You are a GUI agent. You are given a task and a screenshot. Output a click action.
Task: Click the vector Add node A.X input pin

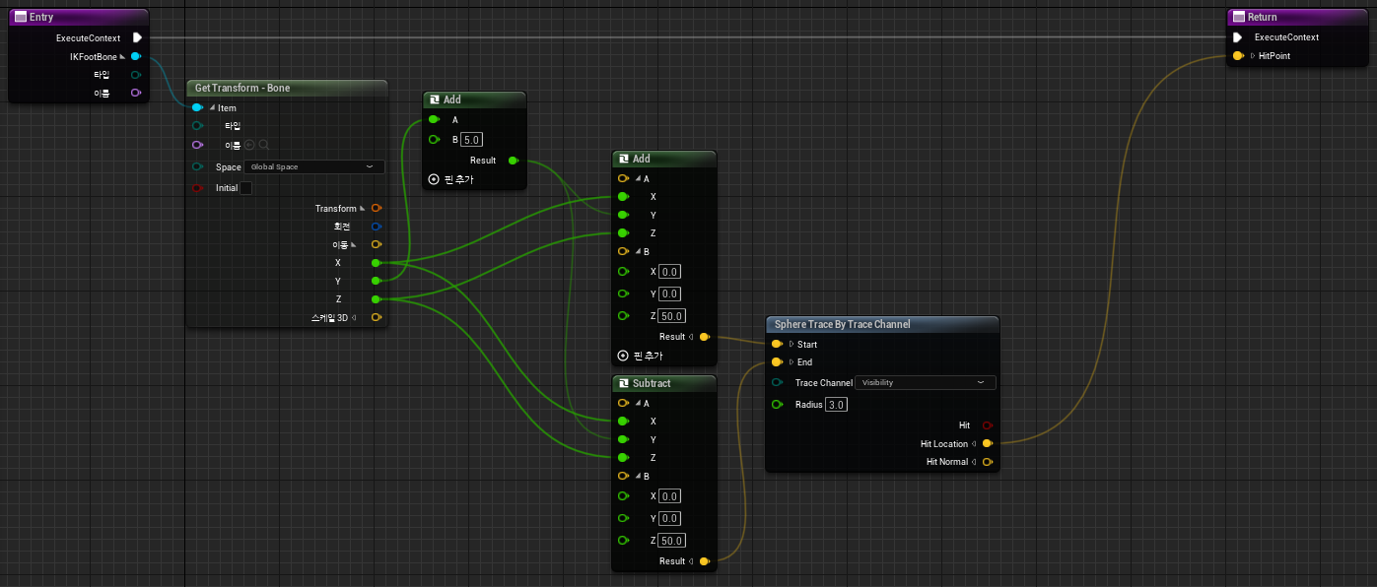pos(622,196)
